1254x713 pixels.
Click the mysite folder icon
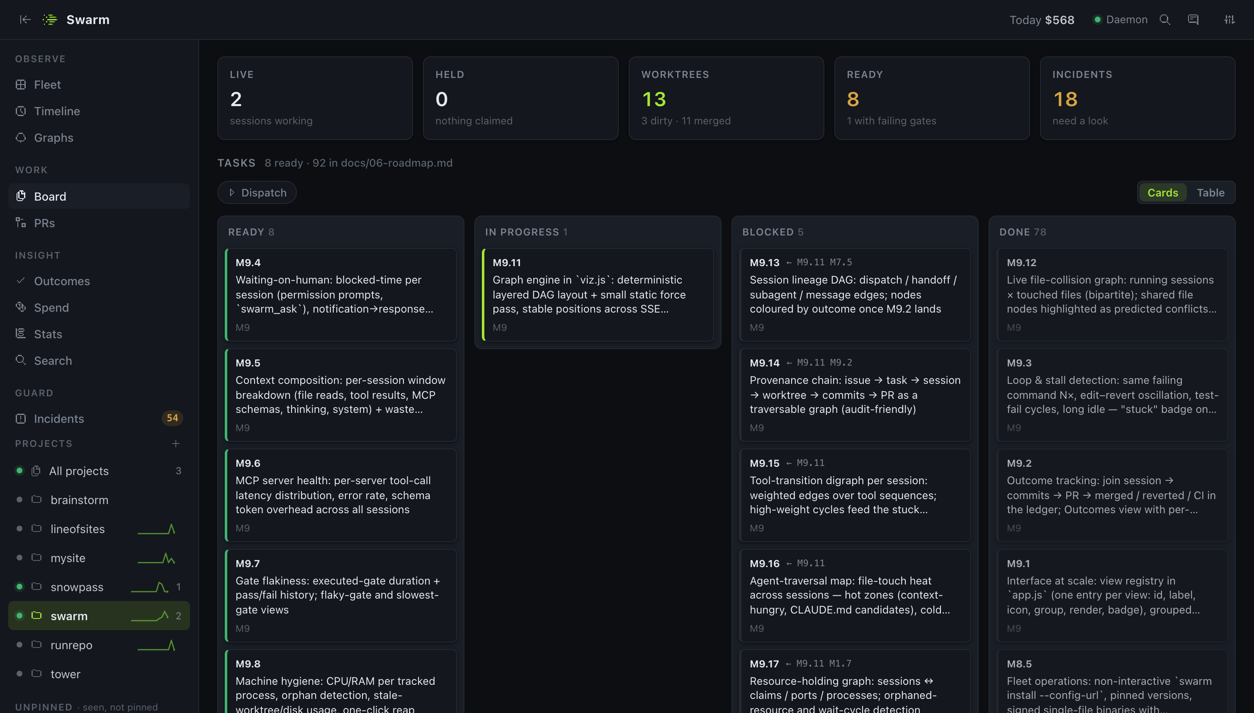pos(36,557)
